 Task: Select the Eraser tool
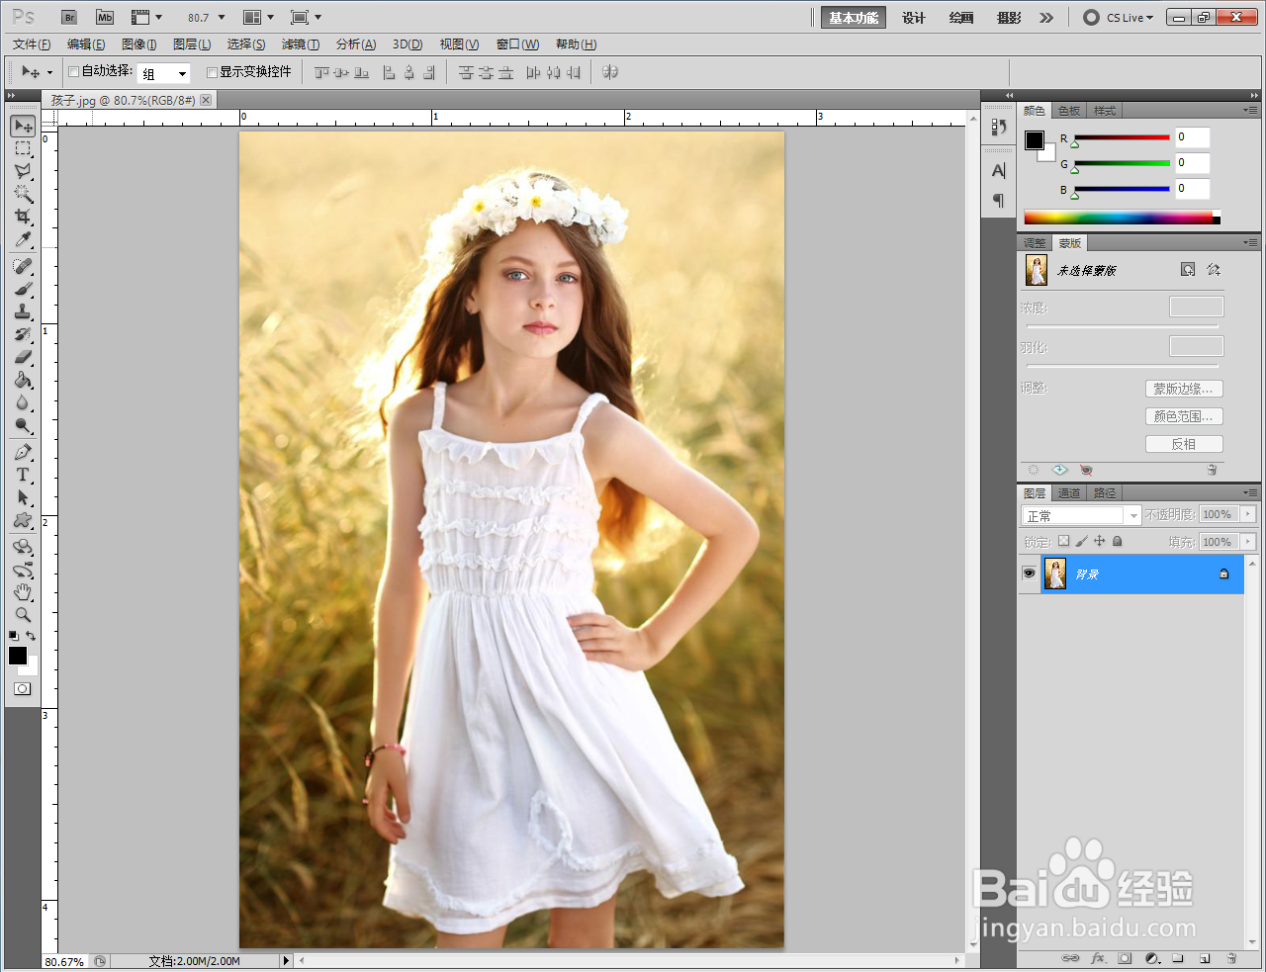click(x=23, y=357)
